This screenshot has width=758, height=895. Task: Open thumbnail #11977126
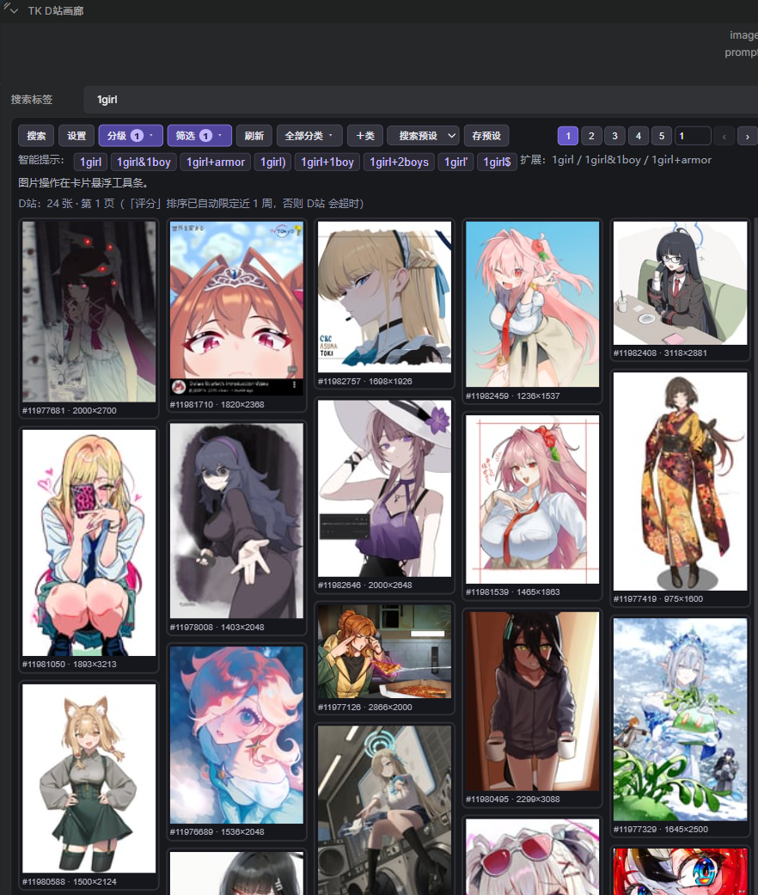coord(384,652)
